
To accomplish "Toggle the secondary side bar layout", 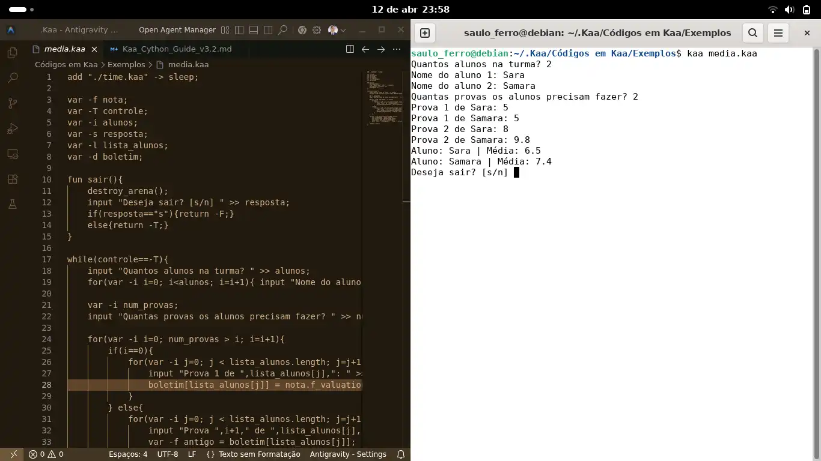I will pyautogui.click(x=268, y=30).
